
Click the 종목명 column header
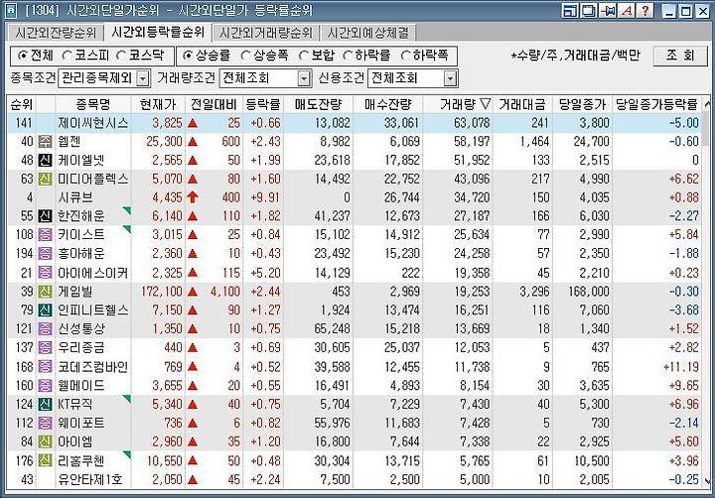coord(93,104)
